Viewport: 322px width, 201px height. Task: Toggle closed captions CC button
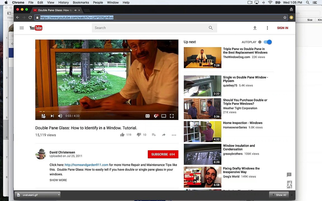(x=148, y=116)
